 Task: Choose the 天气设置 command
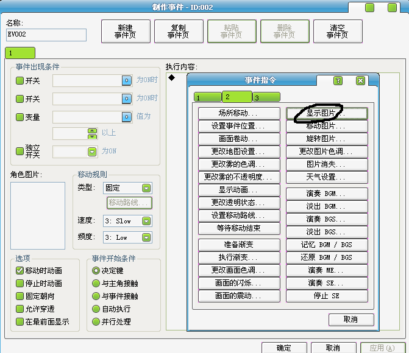(x=327, y=177)
